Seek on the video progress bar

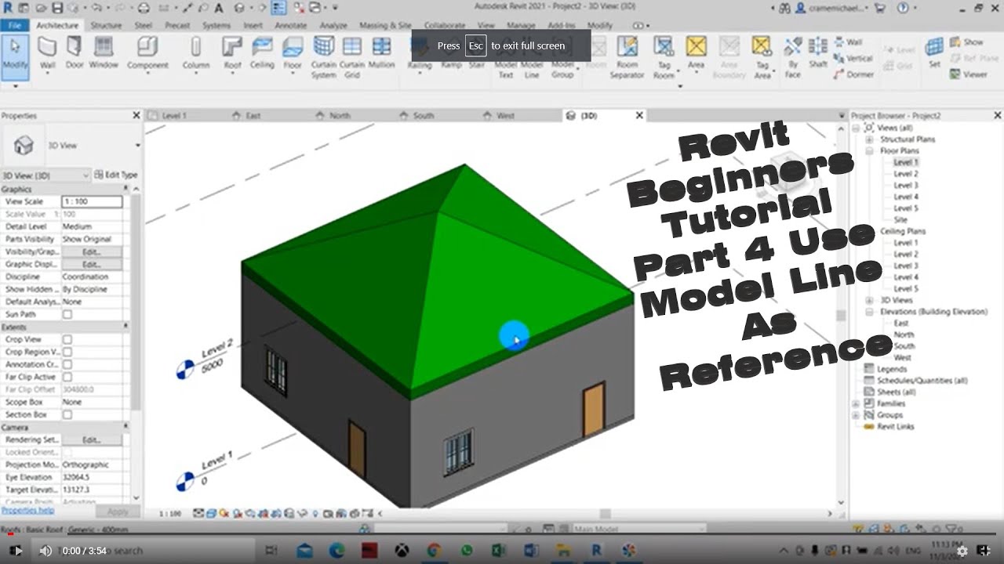(x=502, y=535)
